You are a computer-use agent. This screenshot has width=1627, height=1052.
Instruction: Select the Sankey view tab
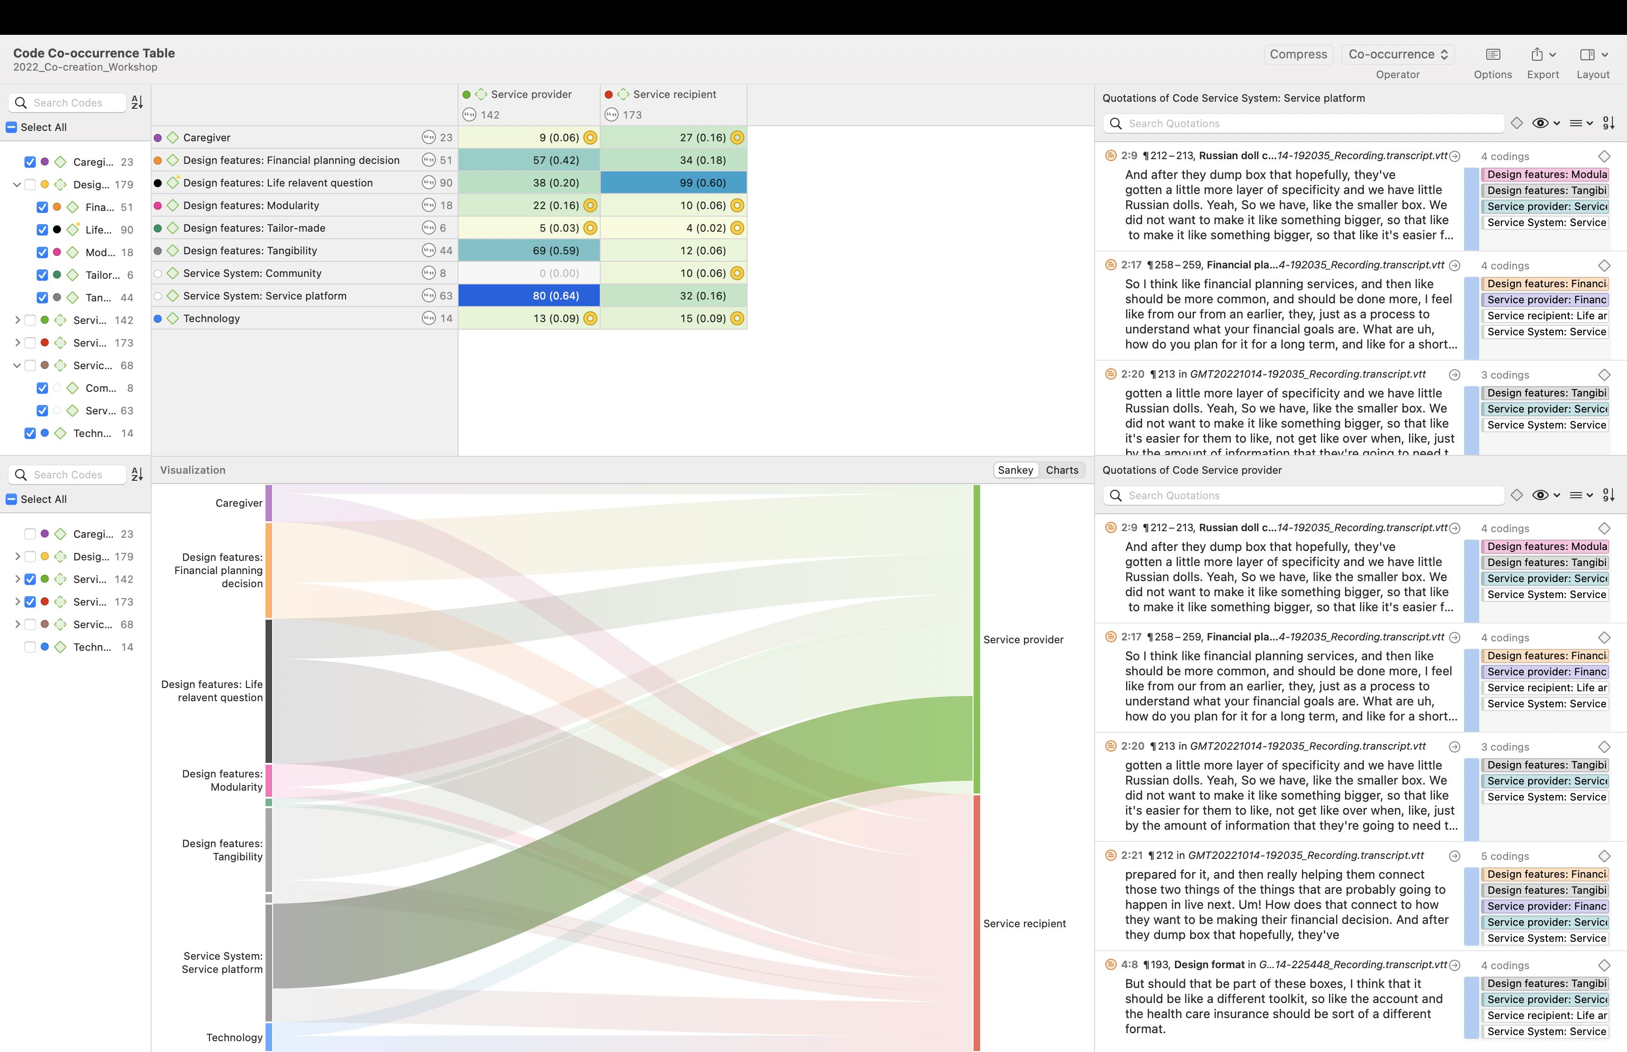1015,470
